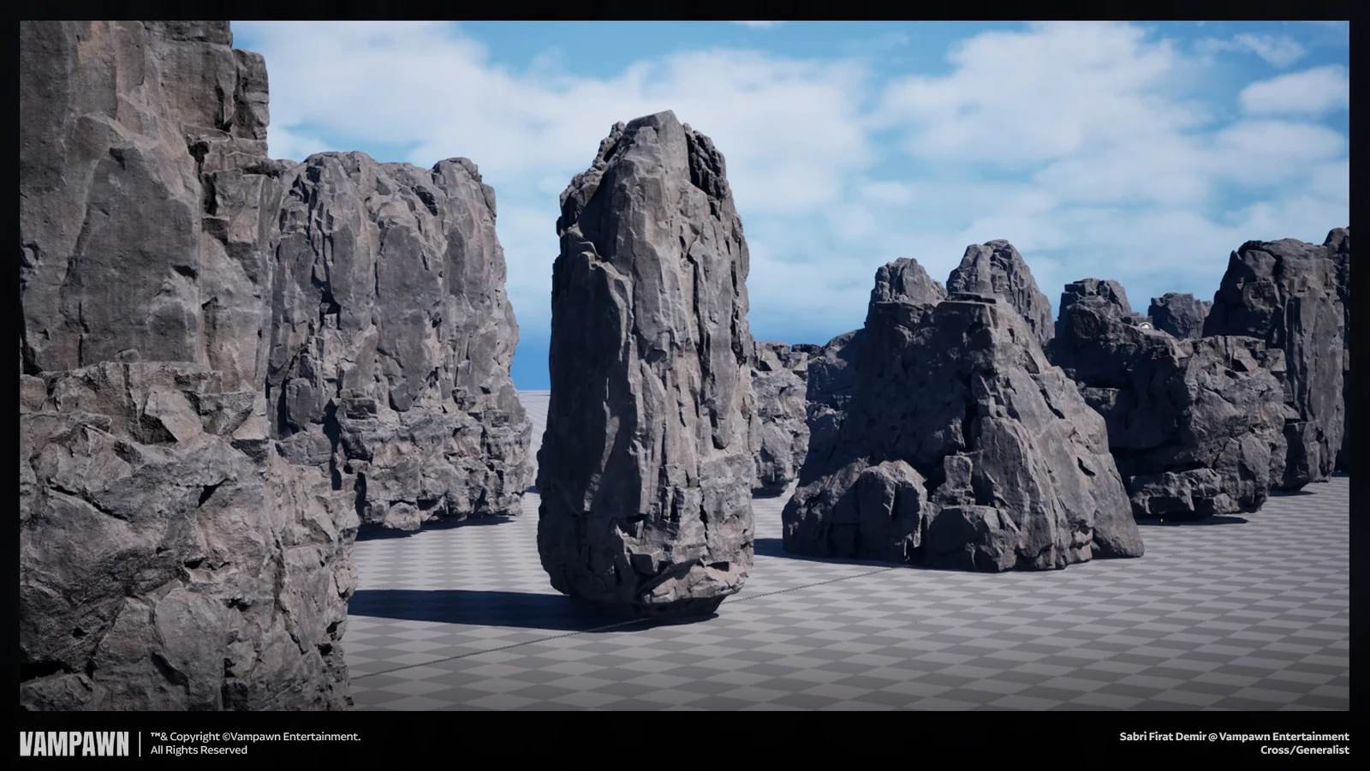Click the "All Rights Reserved" text
Image resolution: width=1370 pixels, height=771 pixels.
(x=199, y=750)
